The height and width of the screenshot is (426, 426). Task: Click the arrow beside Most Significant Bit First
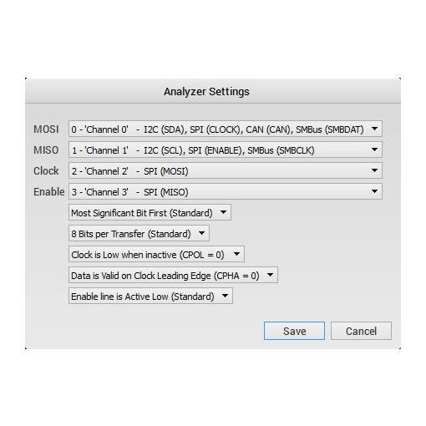click(x=223, y=212)
